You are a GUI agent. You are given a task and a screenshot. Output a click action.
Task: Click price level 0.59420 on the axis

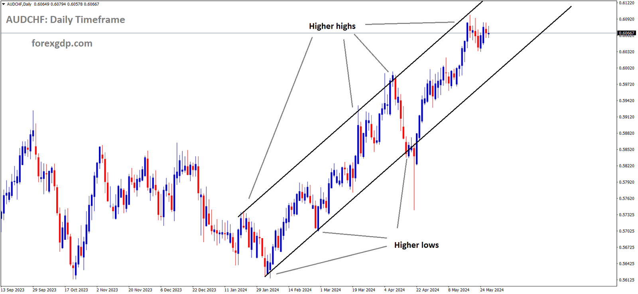(x=626, y=101)
